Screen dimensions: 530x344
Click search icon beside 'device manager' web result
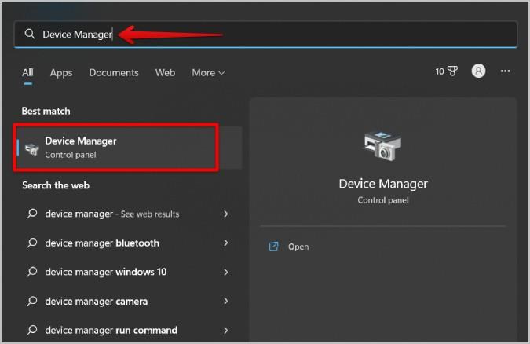tap(32, 214)
